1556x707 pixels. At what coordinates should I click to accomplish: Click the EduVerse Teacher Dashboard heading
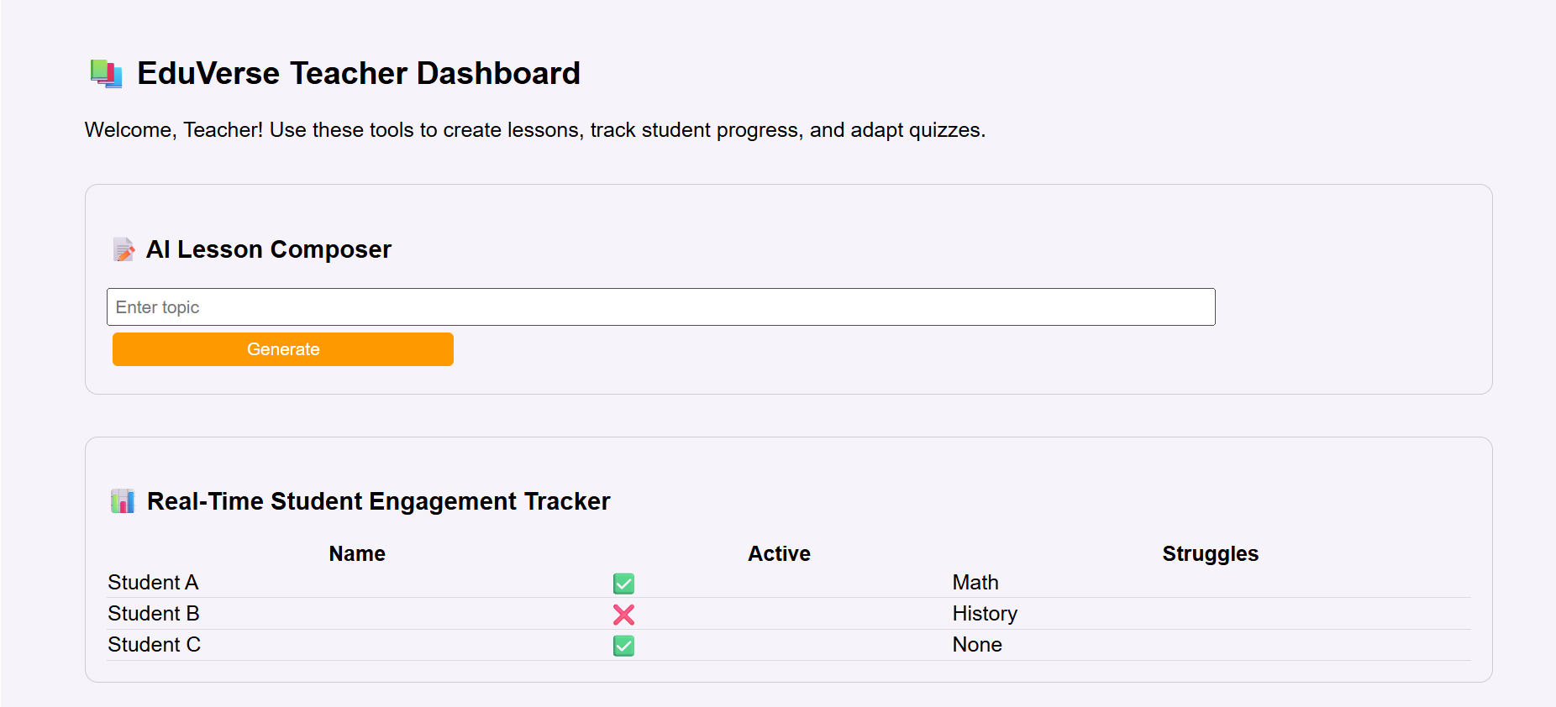(359, 74)
